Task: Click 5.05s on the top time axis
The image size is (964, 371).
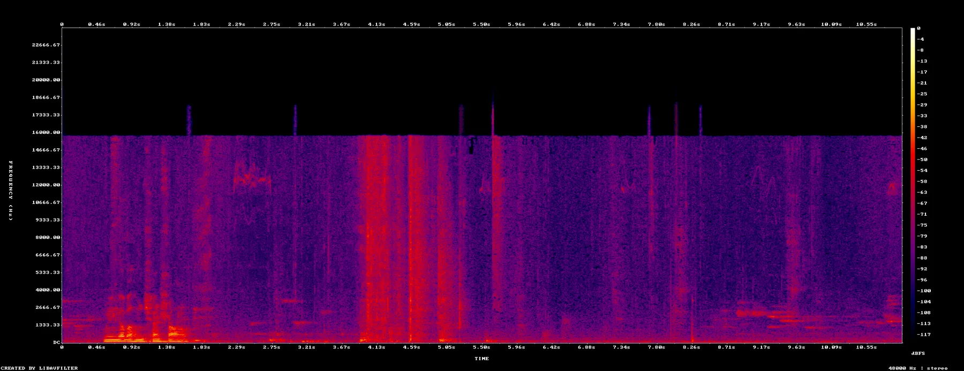Action: point(447,25)
